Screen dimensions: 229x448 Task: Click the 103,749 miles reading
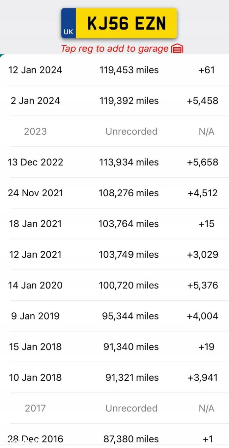(129, 254)
